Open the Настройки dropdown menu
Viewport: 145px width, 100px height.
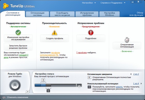(x=89, y=3)
